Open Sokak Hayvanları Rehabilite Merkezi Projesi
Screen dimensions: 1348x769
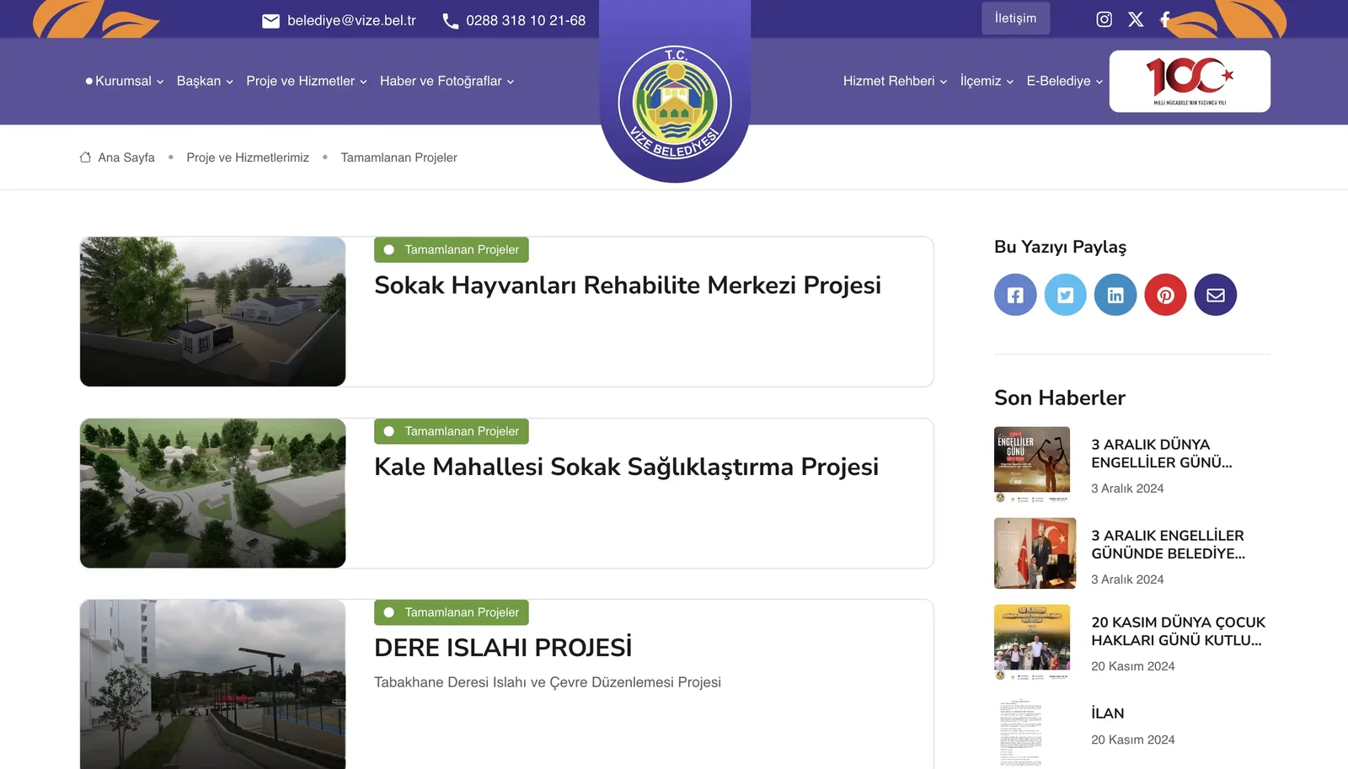coord(627,286)
